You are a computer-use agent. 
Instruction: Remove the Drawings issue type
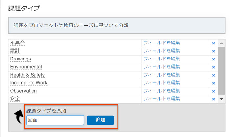[x=213, y=59]
